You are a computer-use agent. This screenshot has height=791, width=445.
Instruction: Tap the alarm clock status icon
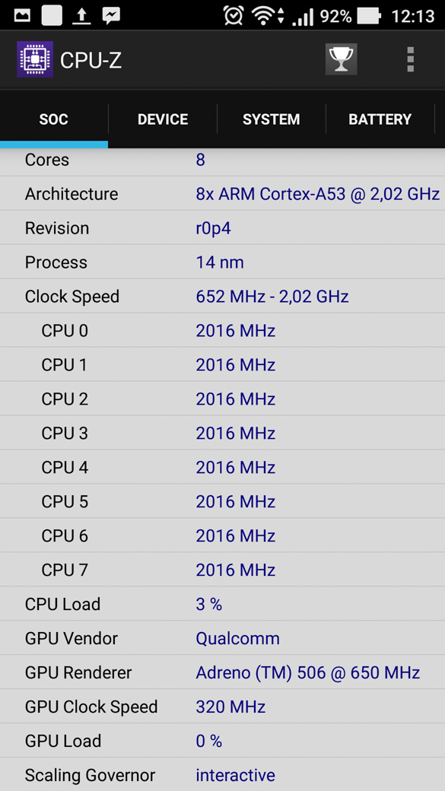click(234, 16)
